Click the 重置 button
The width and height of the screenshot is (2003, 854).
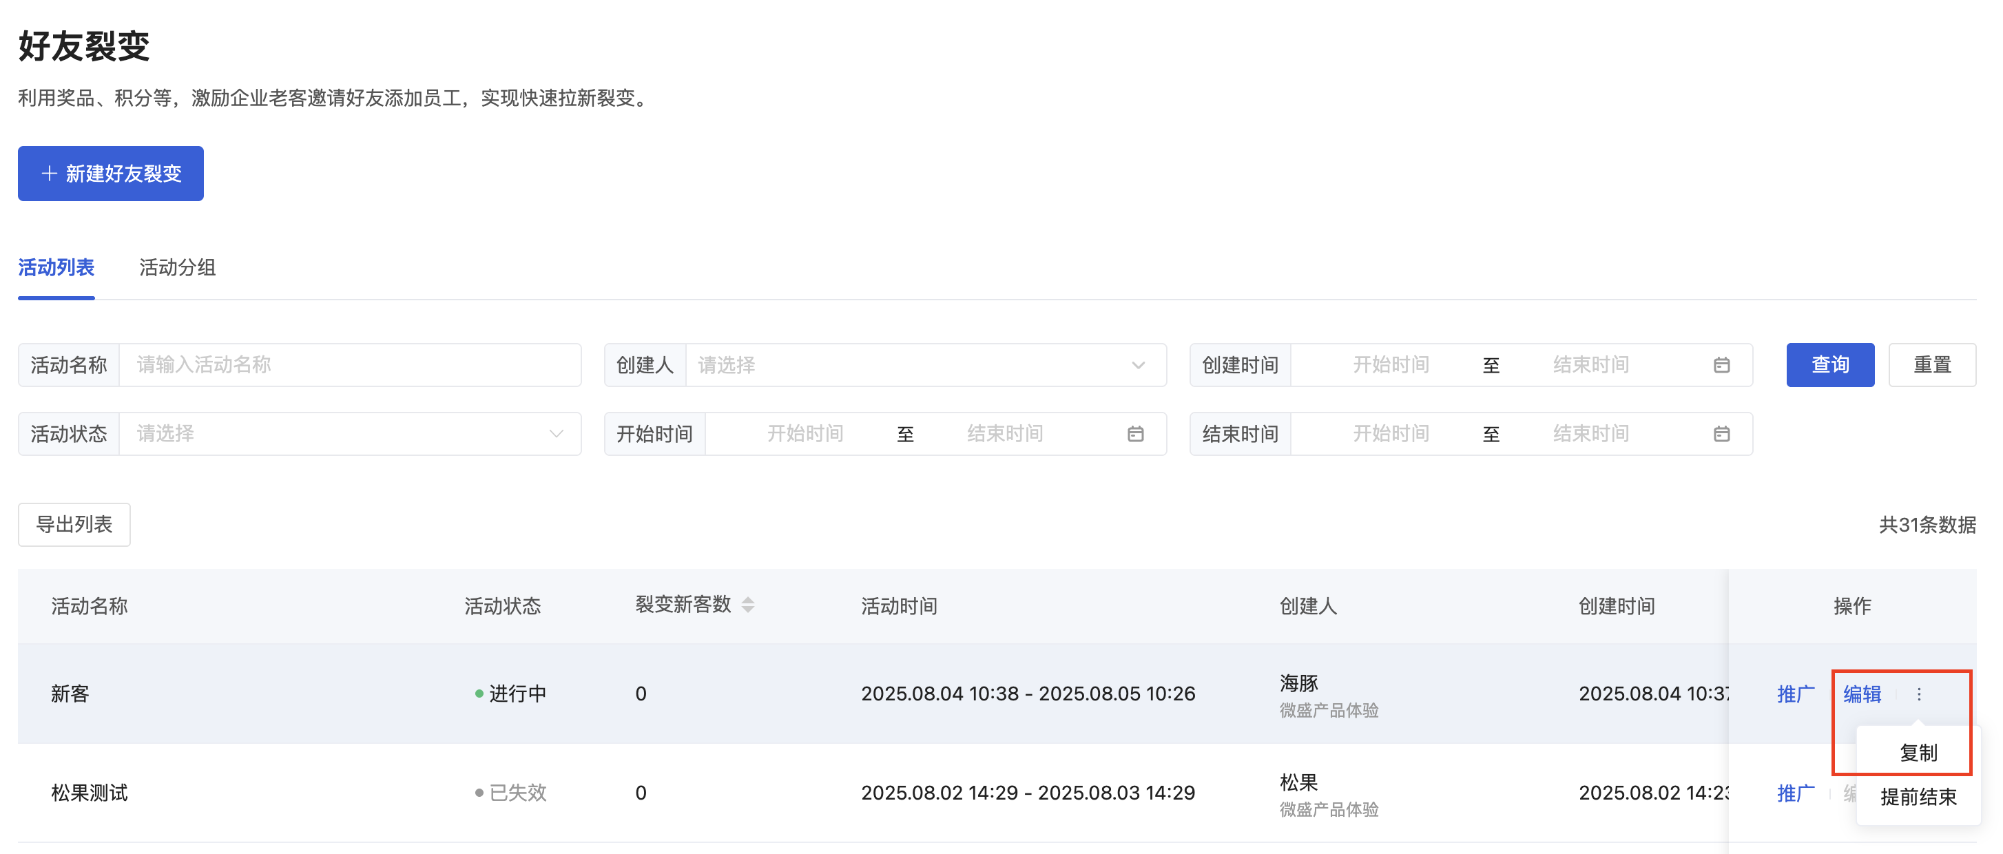click(x=1932, y=365)
